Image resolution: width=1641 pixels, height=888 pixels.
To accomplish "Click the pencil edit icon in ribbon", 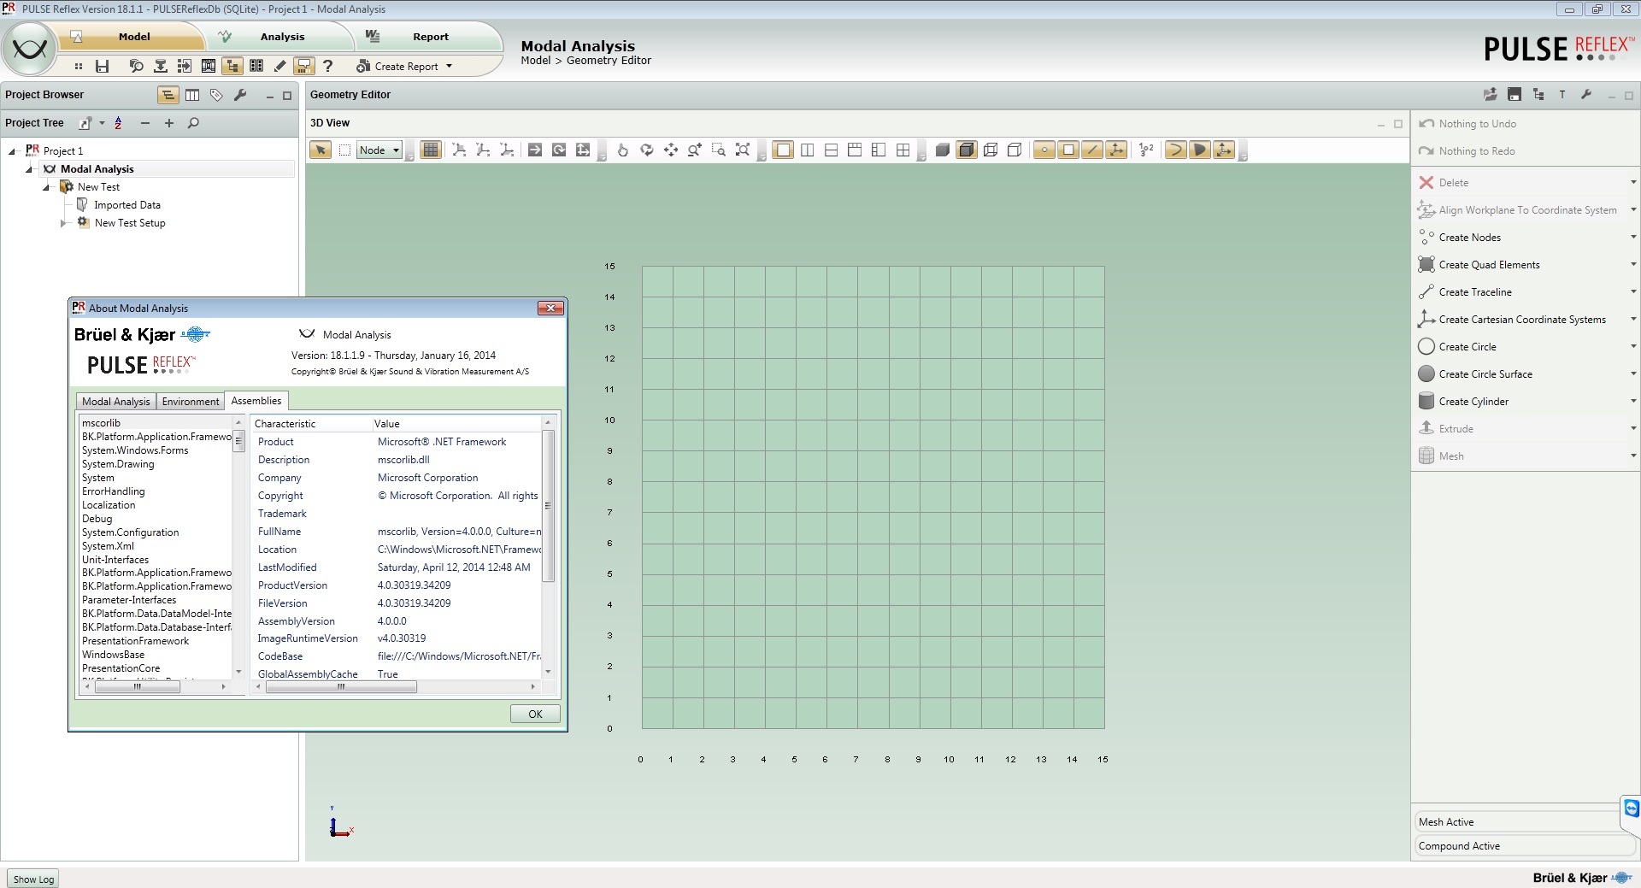I will point(279,66).
